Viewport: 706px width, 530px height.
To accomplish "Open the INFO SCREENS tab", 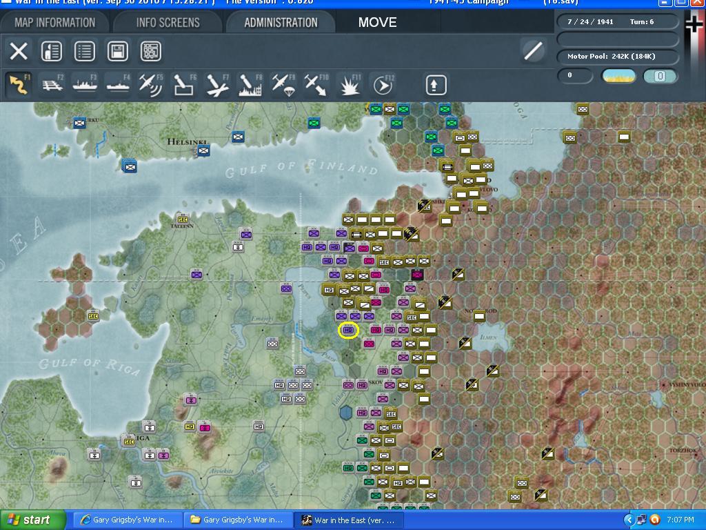I will pyautogui.click(x=168, y=22).
